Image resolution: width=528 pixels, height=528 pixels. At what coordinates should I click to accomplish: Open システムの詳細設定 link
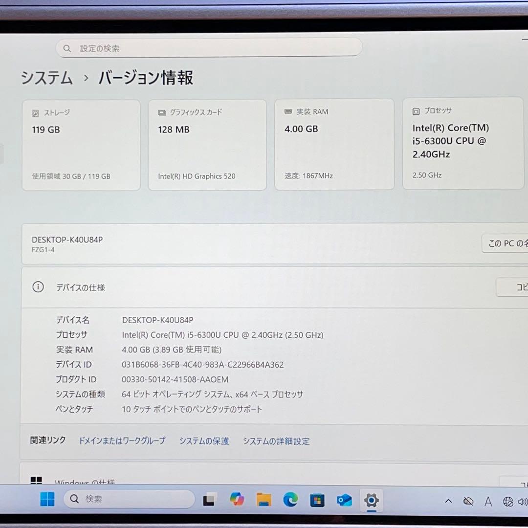276,440
